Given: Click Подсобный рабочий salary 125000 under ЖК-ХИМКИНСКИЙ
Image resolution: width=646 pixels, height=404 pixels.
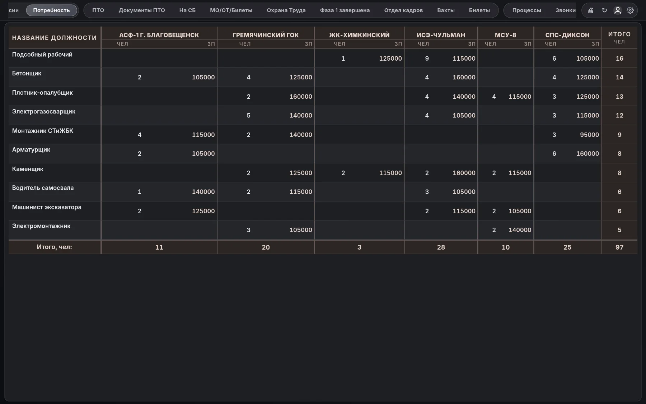Looking at the screenshot, I should [390, 59].
